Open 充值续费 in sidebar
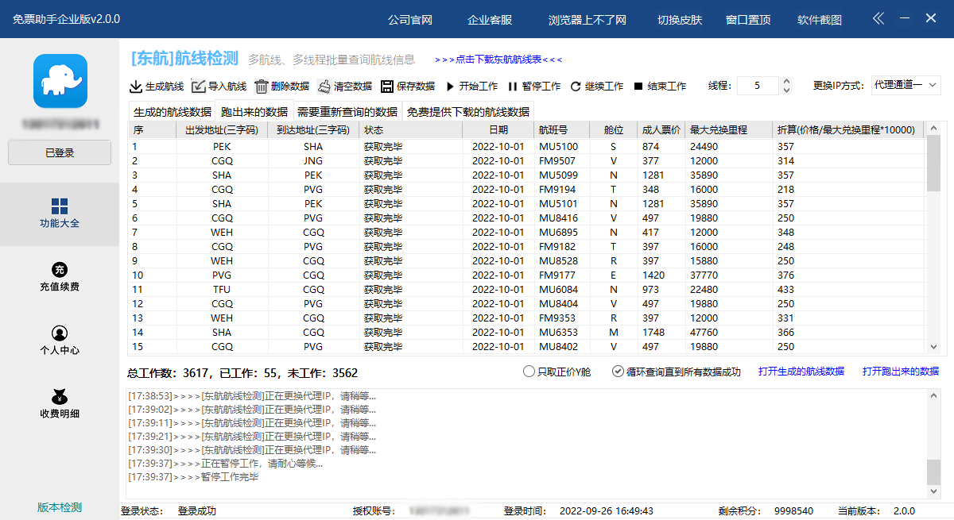The height and width of the screenshot is (520, 954). click(60, 277)
